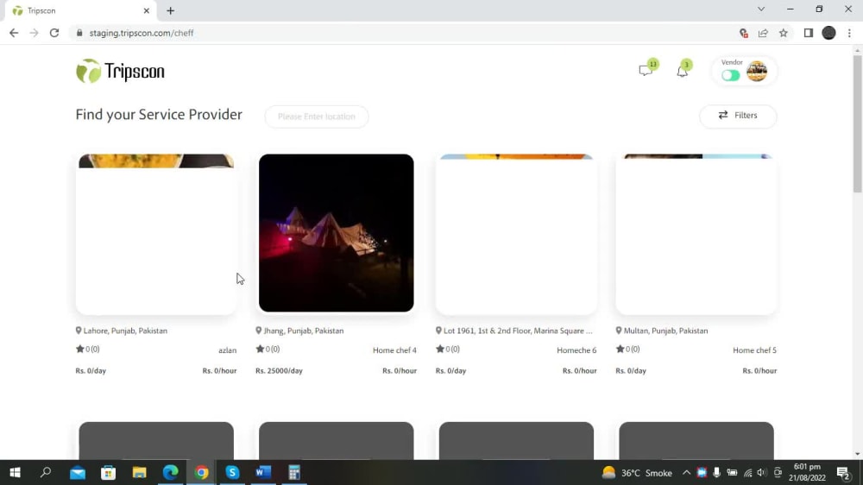Image resolution: width=863 pixels, height=485 pixels.
Task: Click the address bar URL staging.tripscon.com/cheff
Action: [x=142, y=33]
